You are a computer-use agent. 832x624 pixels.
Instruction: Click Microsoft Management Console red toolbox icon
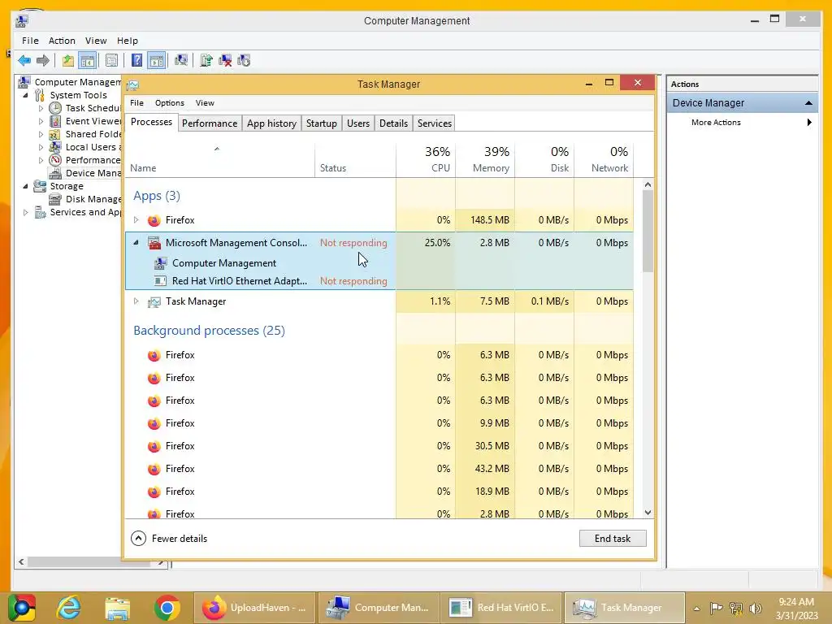click(x=154, y=243)
